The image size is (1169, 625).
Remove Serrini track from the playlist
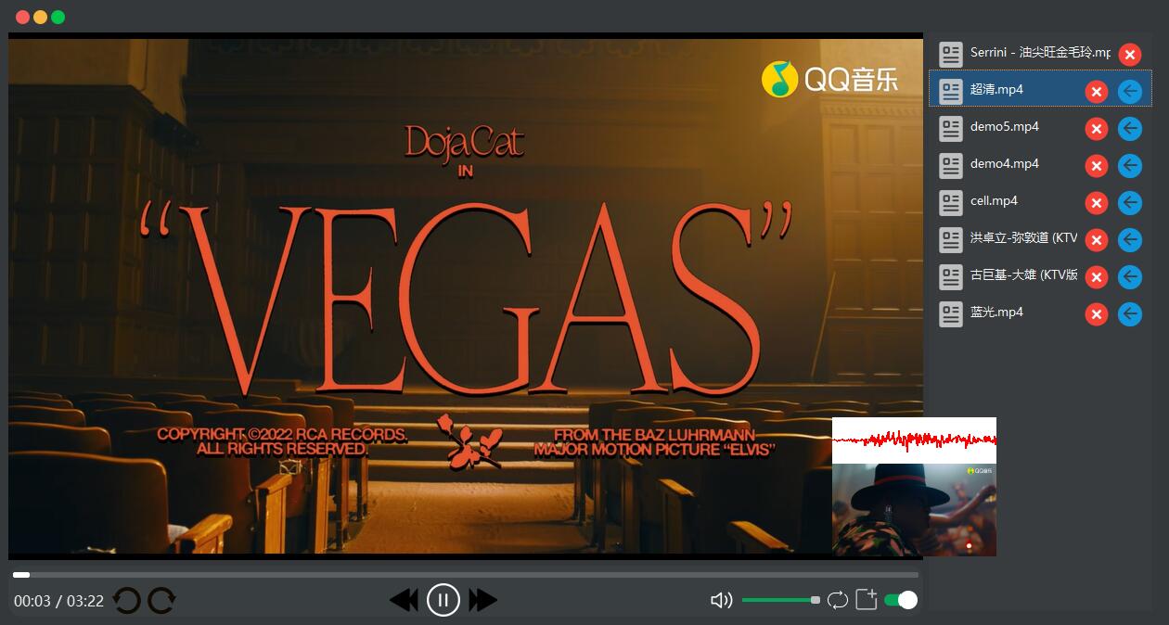[x=1129, y=55]
